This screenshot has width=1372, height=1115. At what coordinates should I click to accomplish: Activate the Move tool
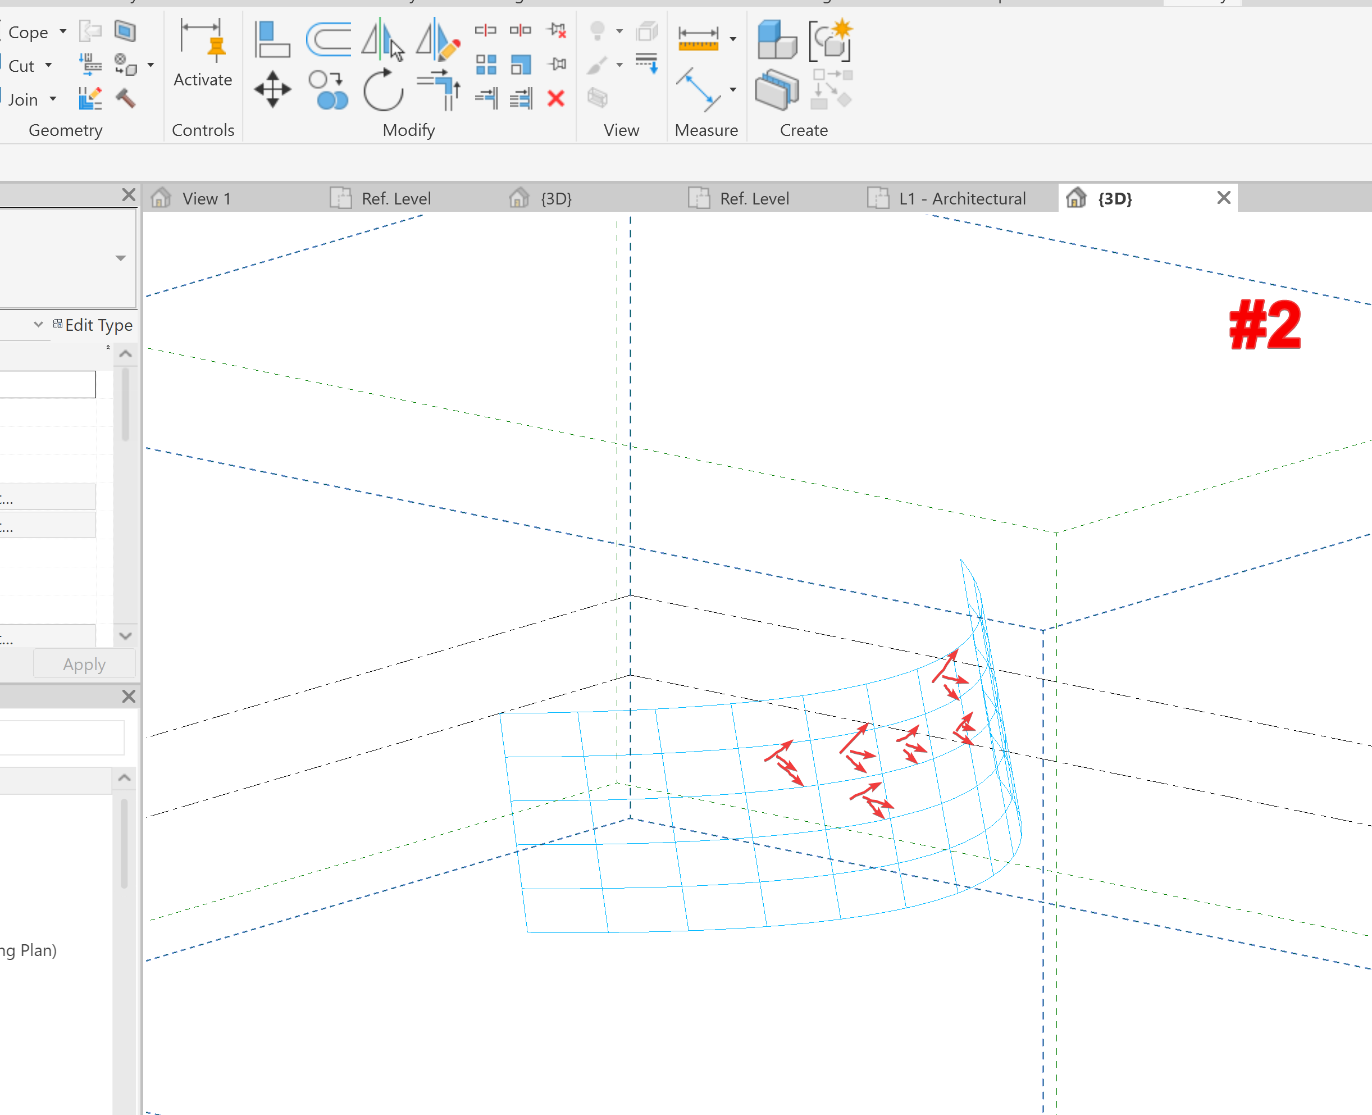point(272,89)
